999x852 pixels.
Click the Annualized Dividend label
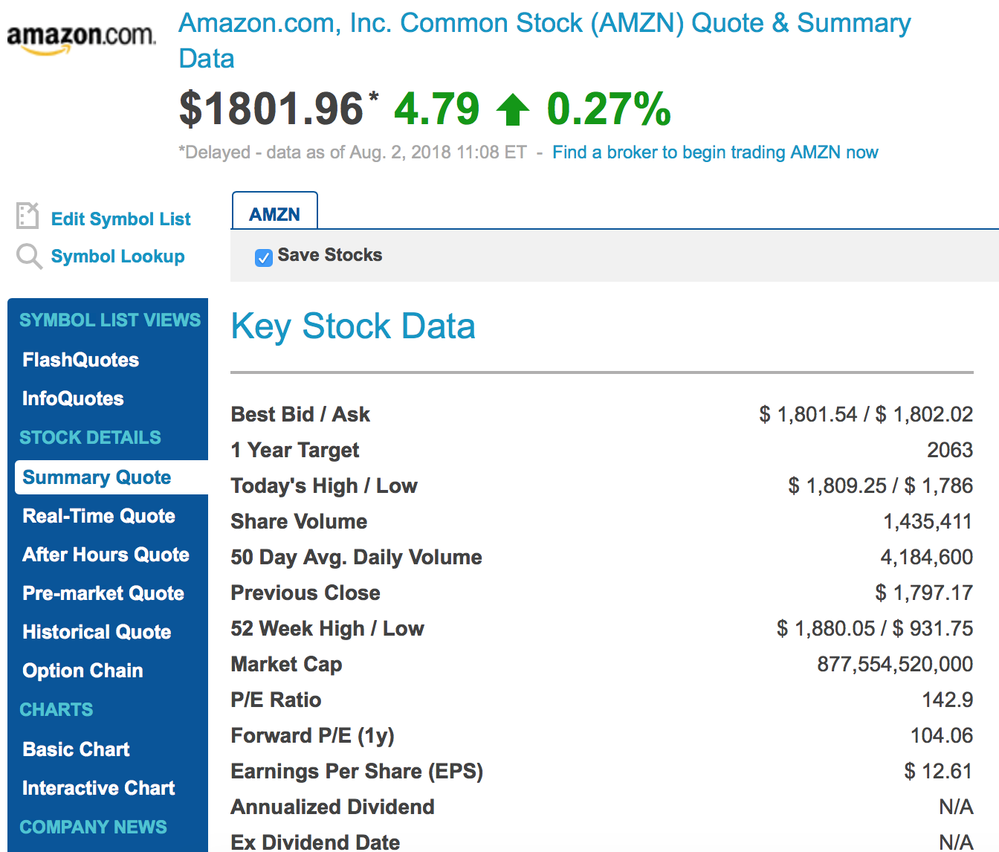(x=333, y=807)
